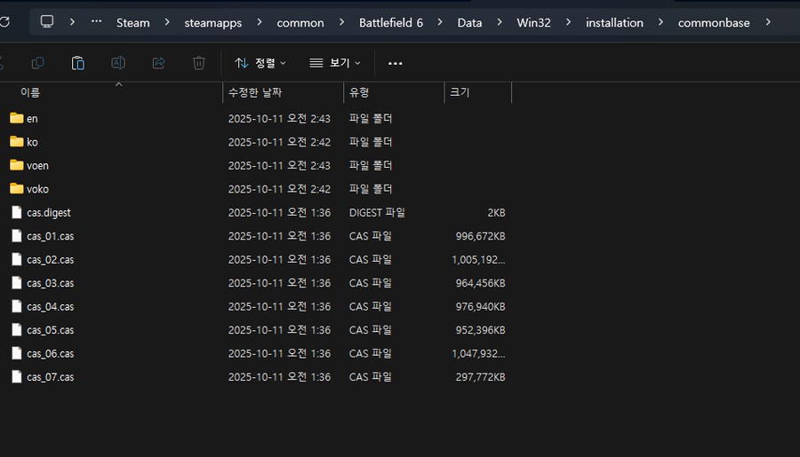Click the Paste clipboard icon
The image size is (800, 457).
77,63
